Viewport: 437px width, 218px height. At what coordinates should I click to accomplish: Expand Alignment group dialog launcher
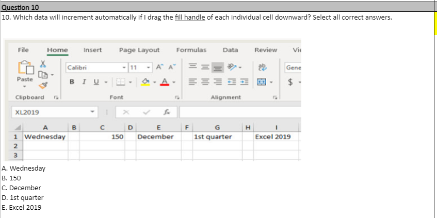pyautogui.click(x=275, y=97)
